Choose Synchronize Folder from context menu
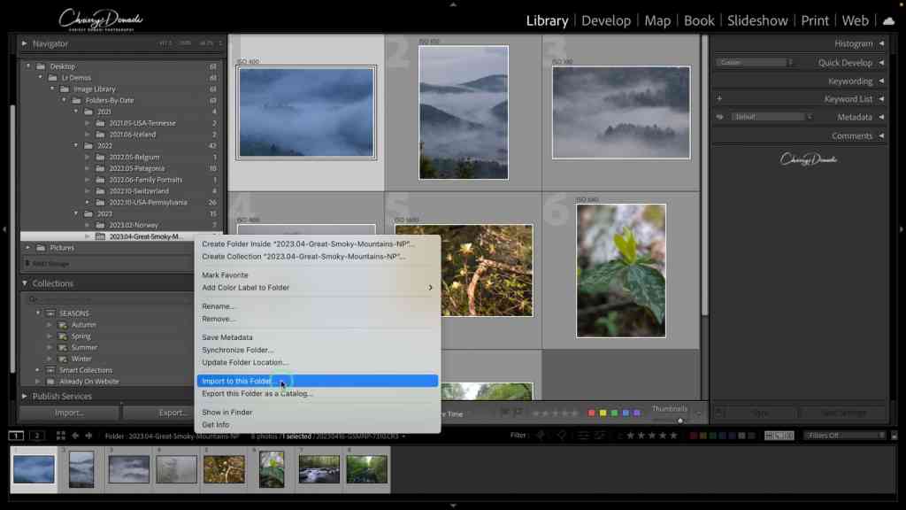The width and height of the screenshot is (906, 510). [x=318, y=350]
